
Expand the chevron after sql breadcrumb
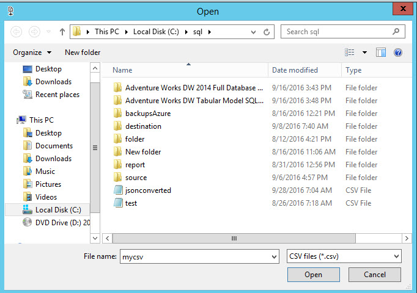pos(210,32)
